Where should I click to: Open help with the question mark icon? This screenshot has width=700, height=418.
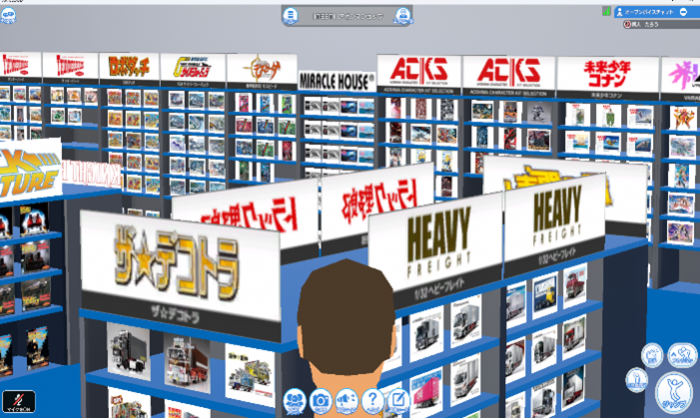(372, 401)
